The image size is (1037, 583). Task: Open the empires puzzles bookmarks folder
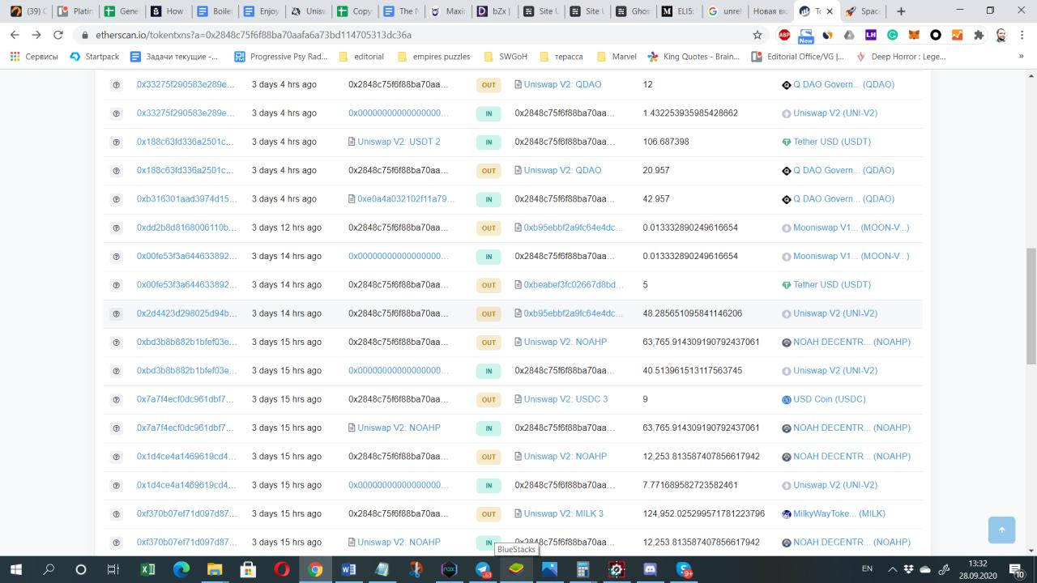pyautogui.click(x=433, y=57)
